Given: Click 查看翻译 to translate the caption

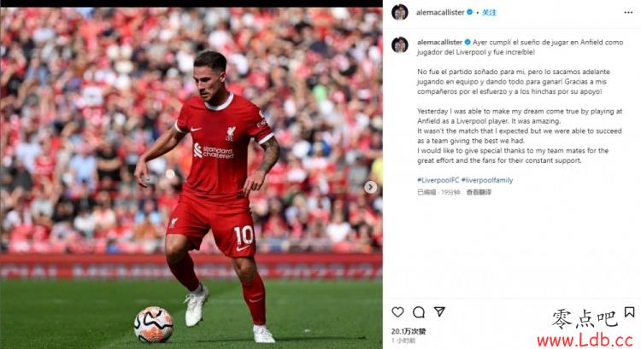Looking at the screenshot, I should click(x=479, y=192).
